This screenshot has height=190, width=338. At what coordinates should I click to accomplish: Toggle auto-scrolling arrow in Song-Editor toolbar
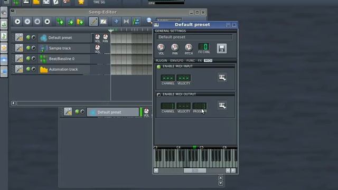pyautogui.click(x=116, y=21)
